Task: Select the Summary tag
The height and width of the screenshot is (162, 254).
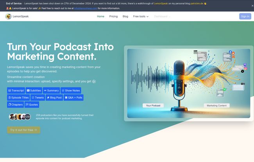Action: 51,90
